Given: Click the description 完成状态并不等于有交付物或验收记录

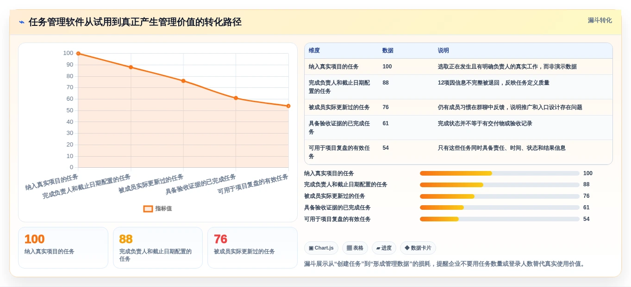Looking at the screenshot, I should point(485,123).
